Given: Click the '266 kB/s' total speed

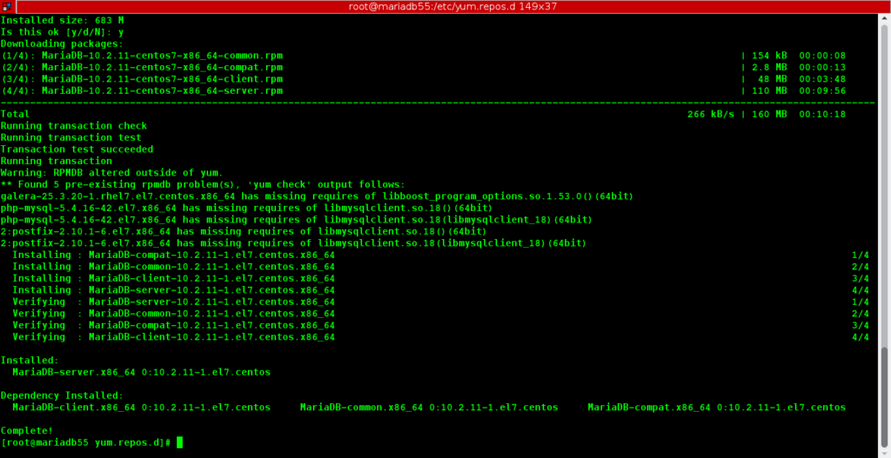Looking at the screenshot, I should pos(710,114).
